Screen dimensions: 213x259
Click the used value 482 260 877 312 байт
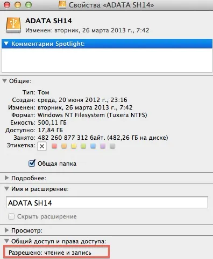coord(71,138)
